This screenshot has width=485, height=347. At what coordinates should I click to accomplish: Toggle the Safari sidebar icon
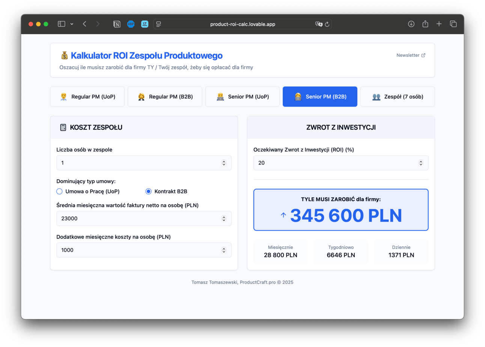(x=62, y=24)
